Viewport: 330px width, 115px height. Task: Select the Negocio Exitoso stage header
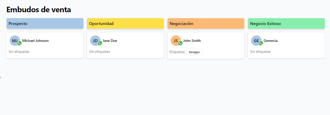point(286,23)
